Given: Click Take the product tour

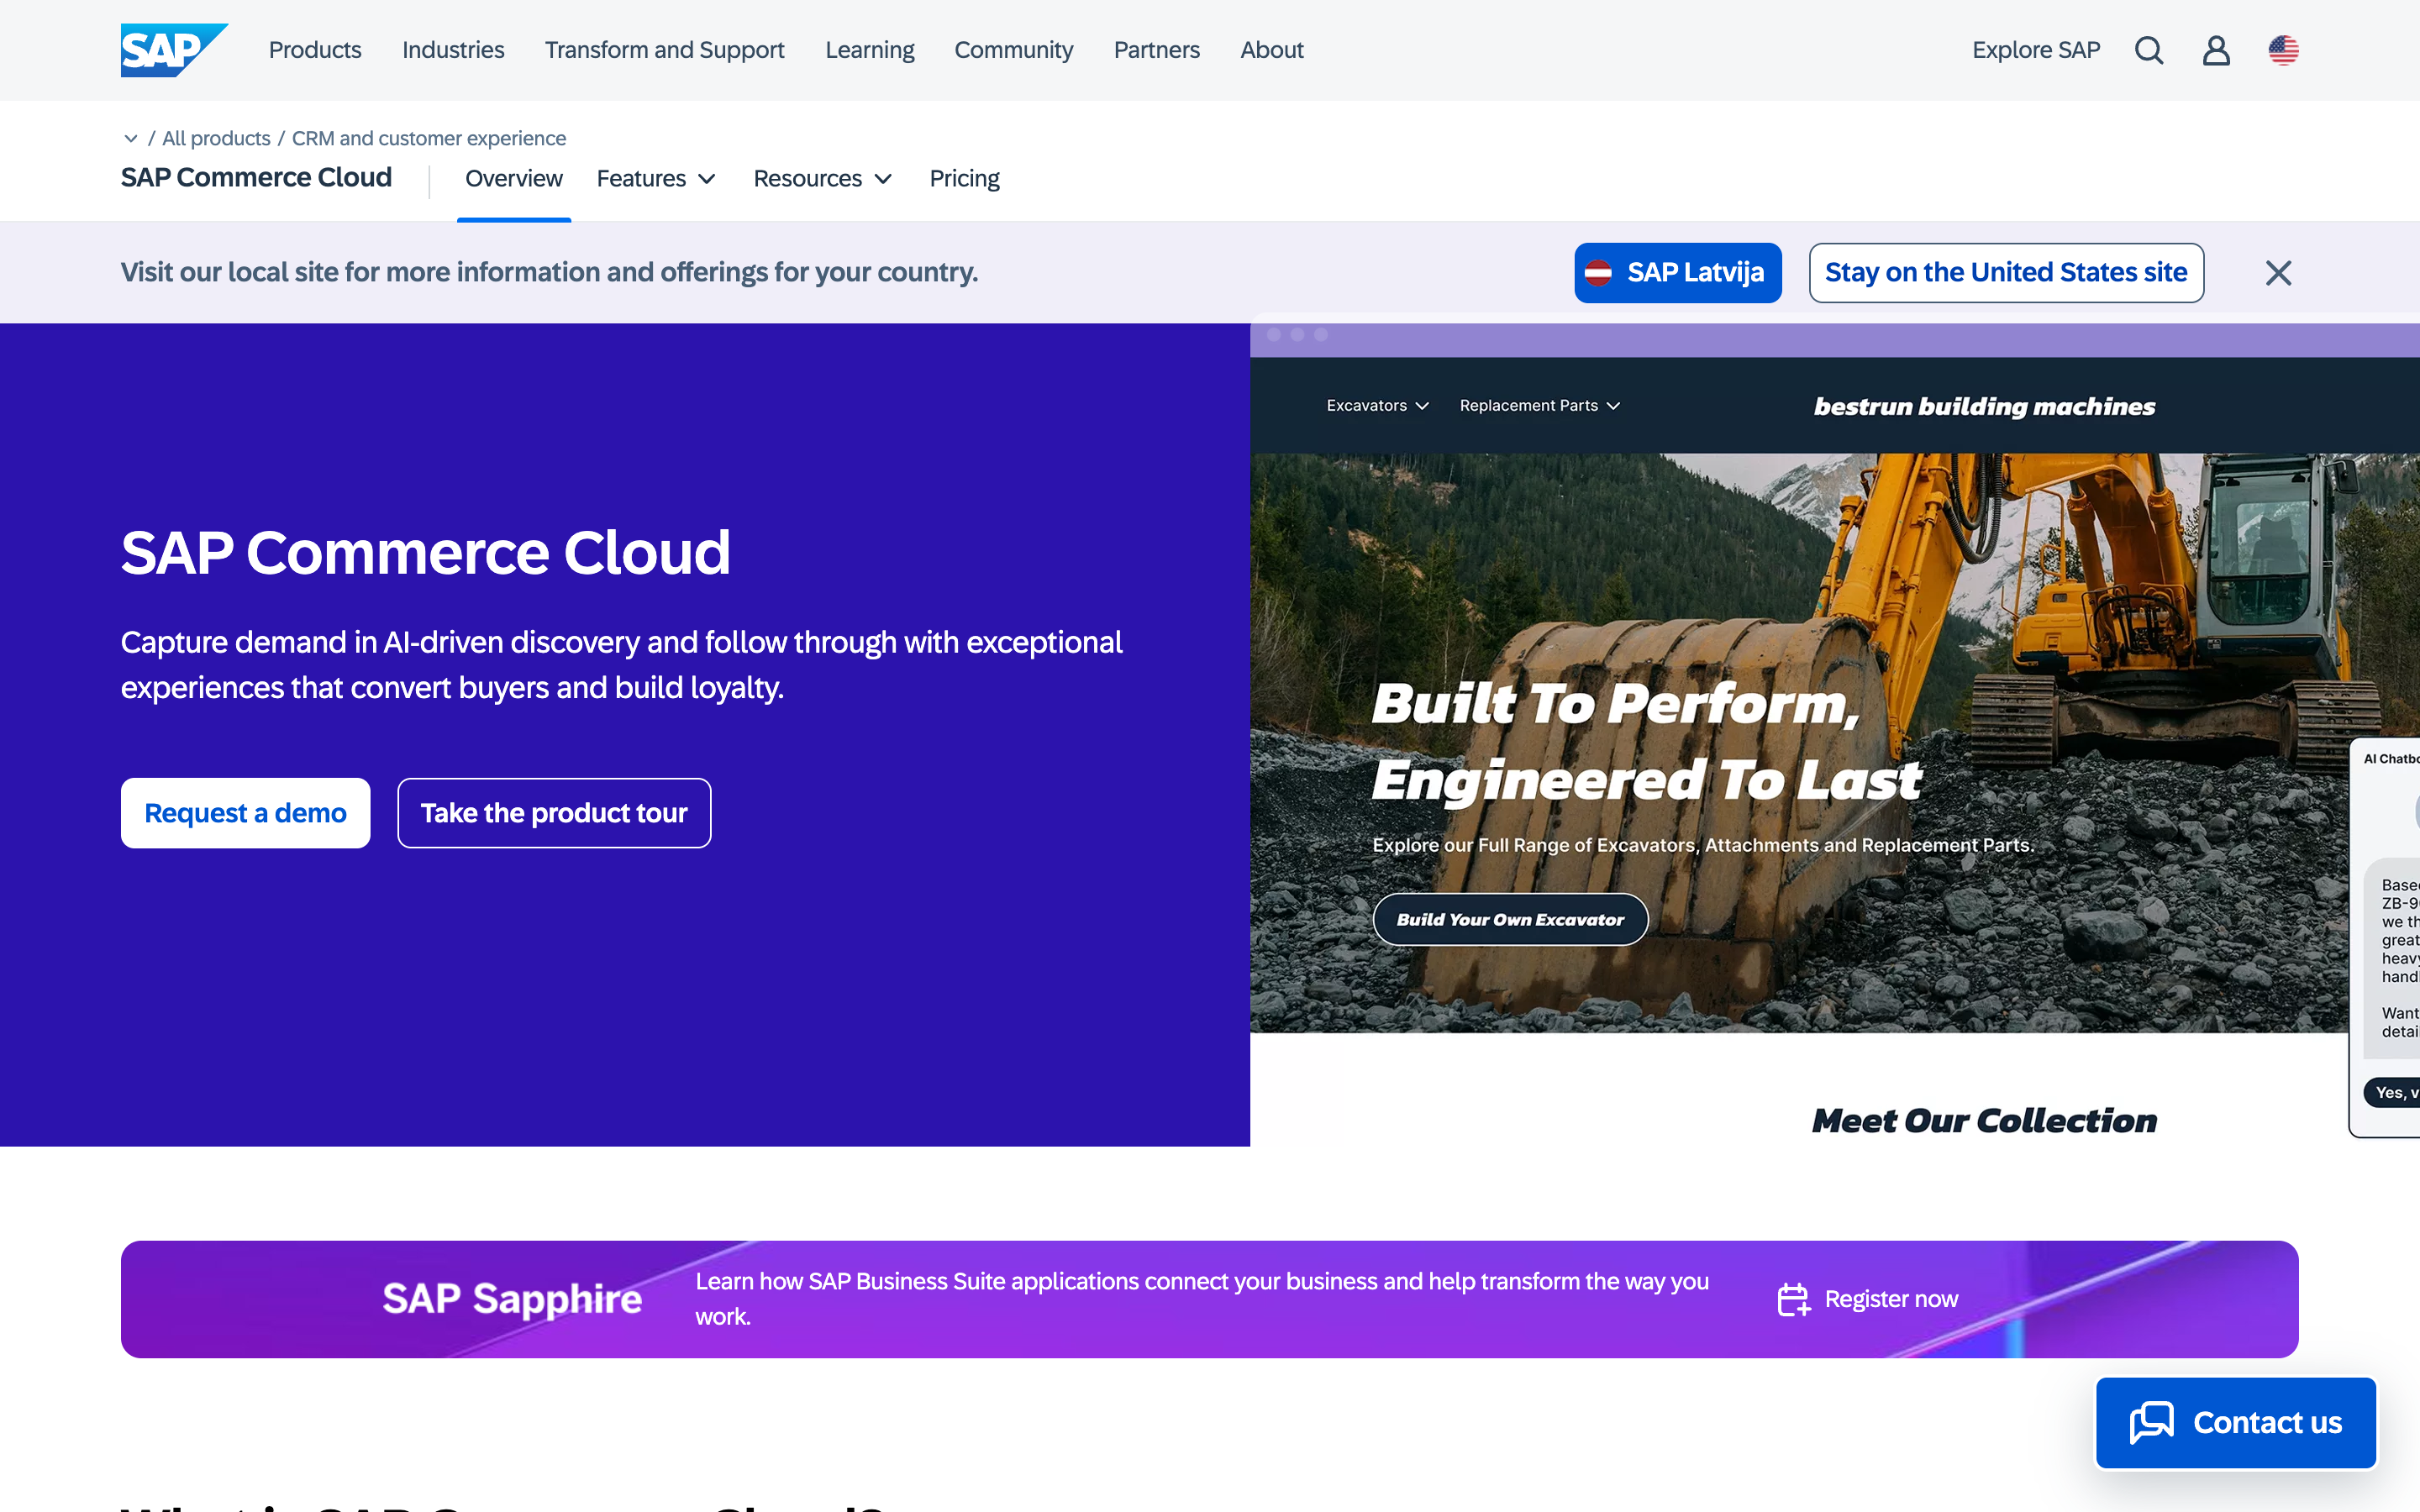Looking at the screenshot, I should [x=554, y=813].
